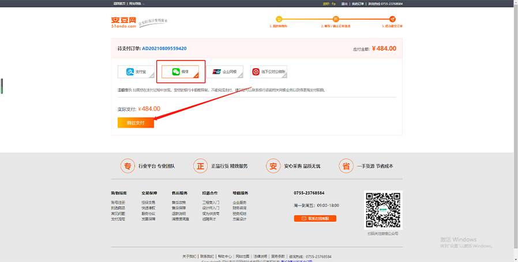Click the 工程商入门 footer link
Screen dimensions: 518x262
211,203
